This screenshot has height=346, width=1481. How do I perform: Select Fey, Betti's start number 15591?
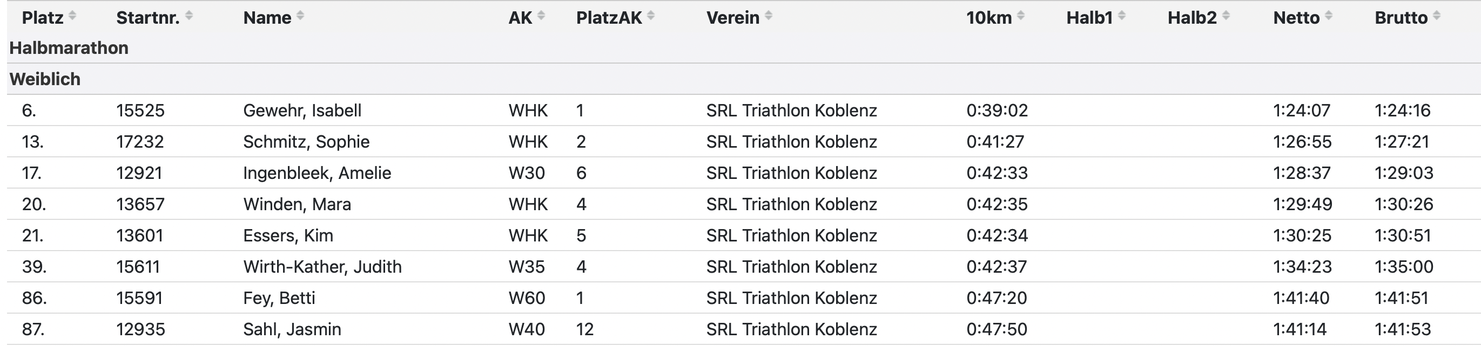[x=139, y=298]
